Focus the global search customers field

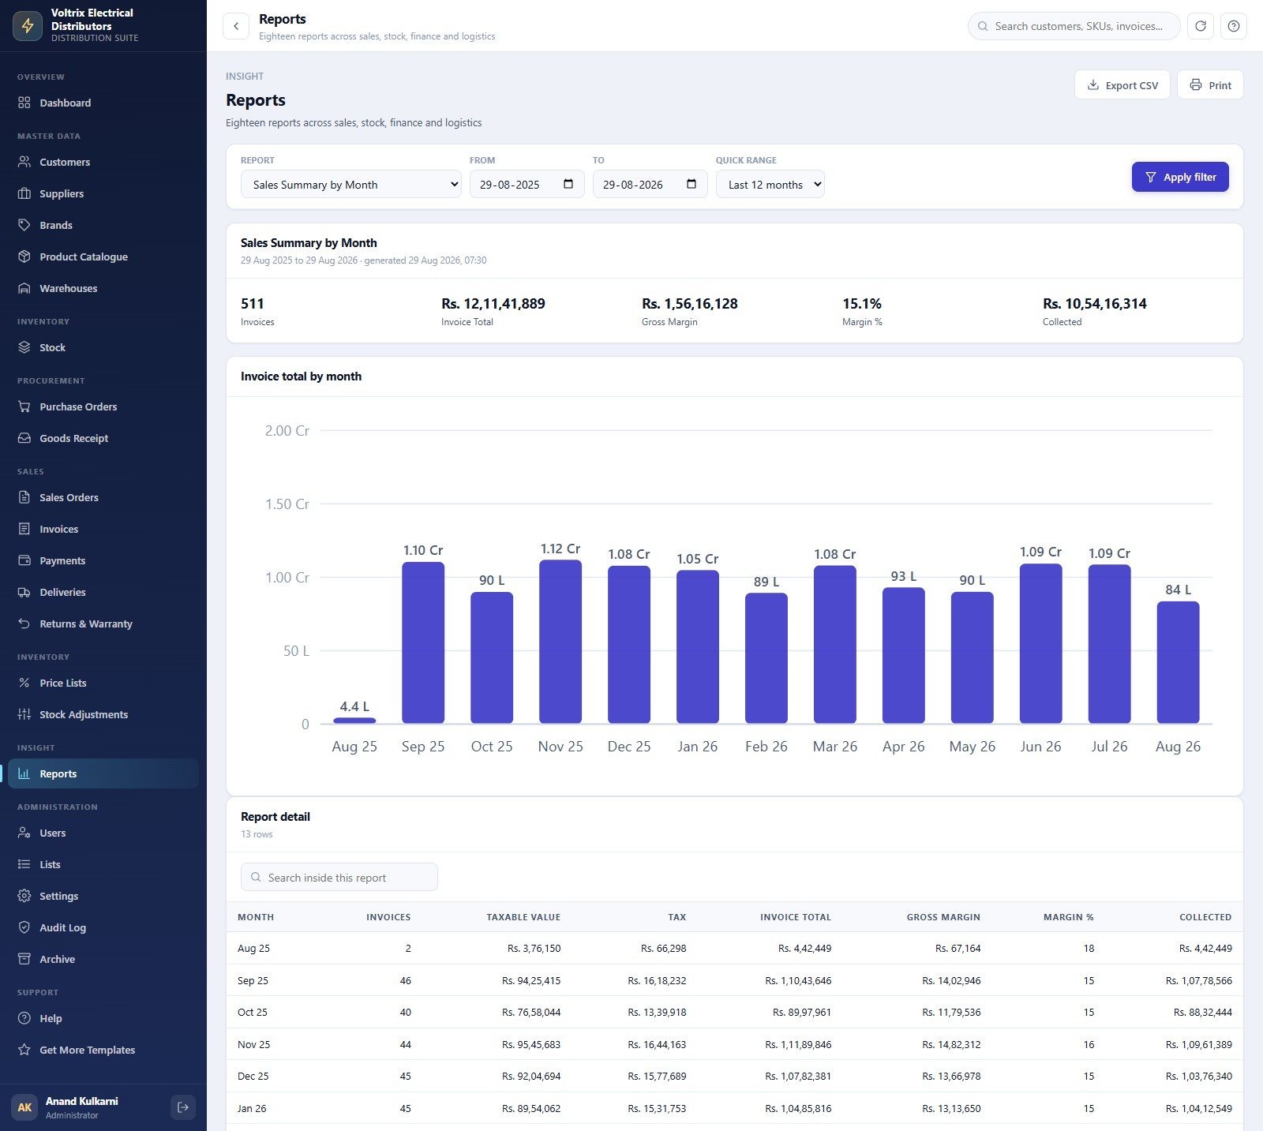tap(1074, 26)
